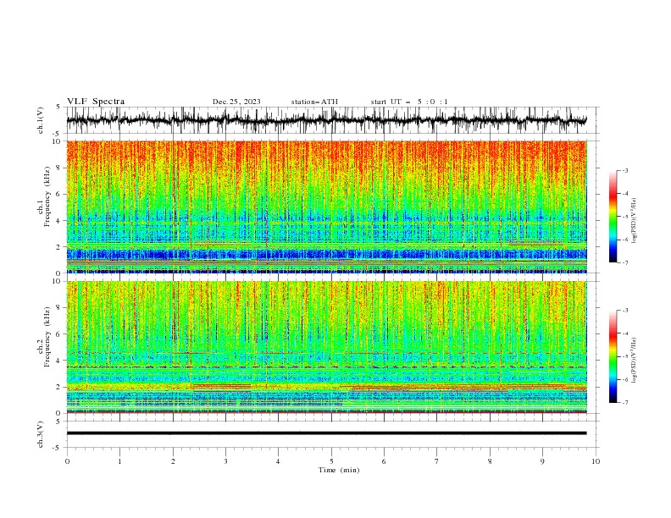Click the ch.2 spectrogram color bar

(613, 356)
